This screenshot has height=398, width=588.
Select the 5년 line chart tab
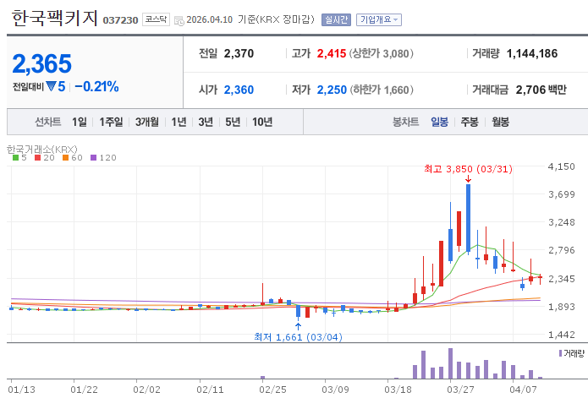click(233, 122)
